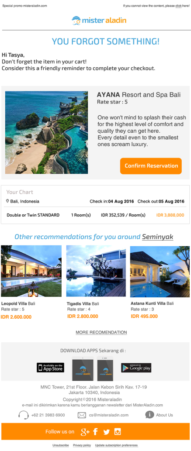The height and width of the screenshot is (451, 191).
Task: Click Update subscription preferences link
Action: 116,445
